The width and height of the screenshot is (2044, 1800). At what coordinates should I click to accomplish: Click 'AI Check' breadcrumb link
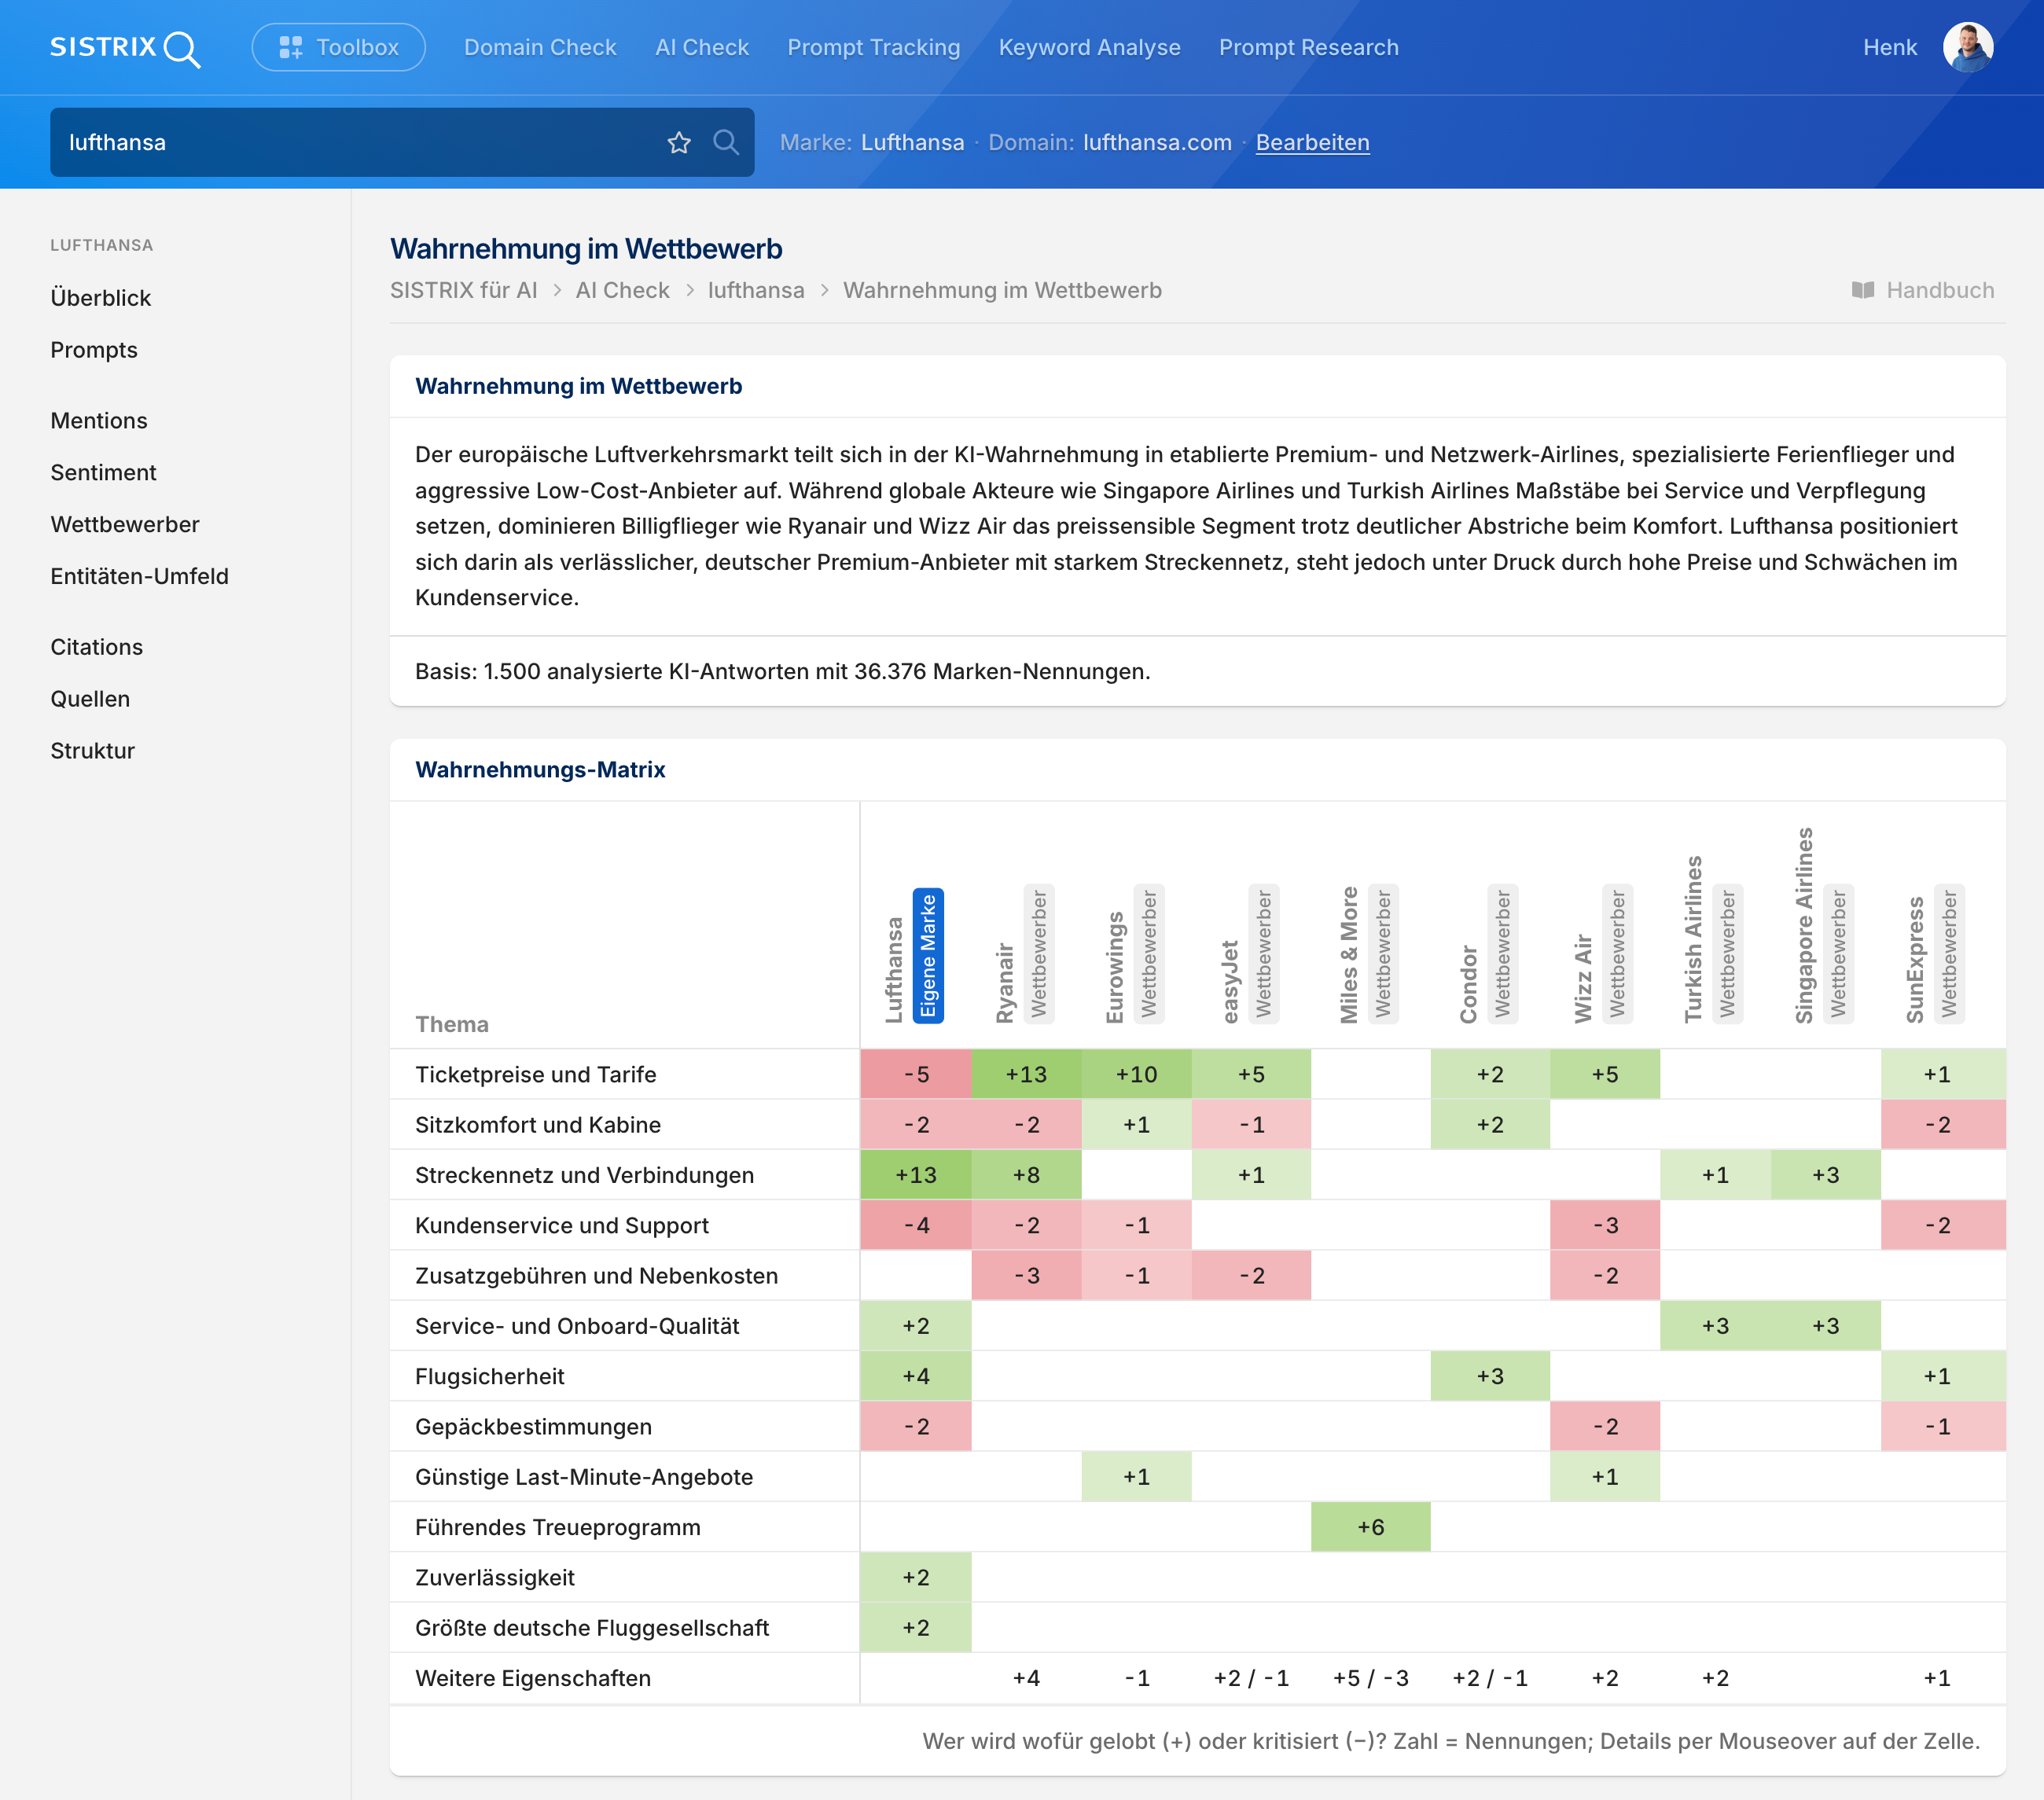(x=622, y=290)
